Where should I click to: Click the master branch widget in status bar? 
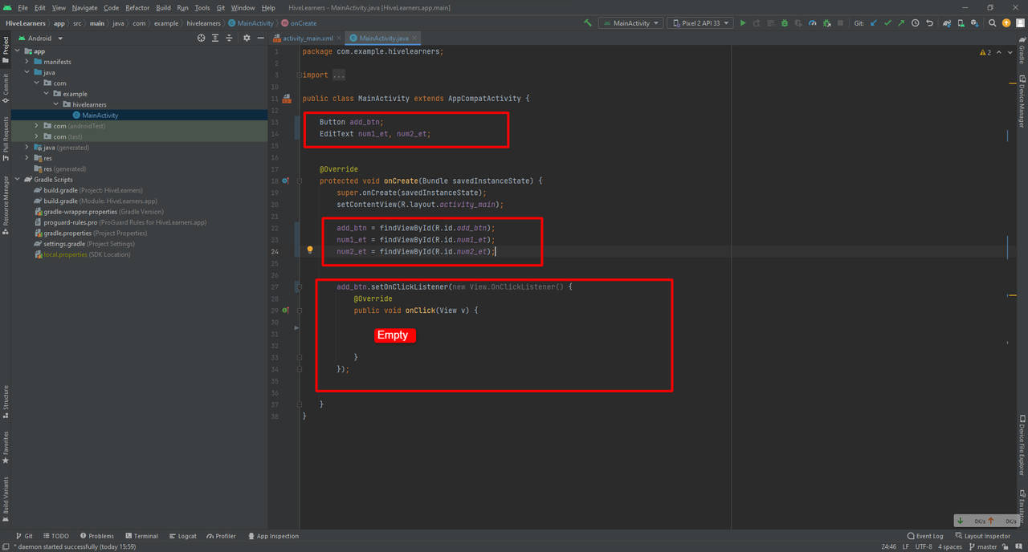click(x=982, y=546)
